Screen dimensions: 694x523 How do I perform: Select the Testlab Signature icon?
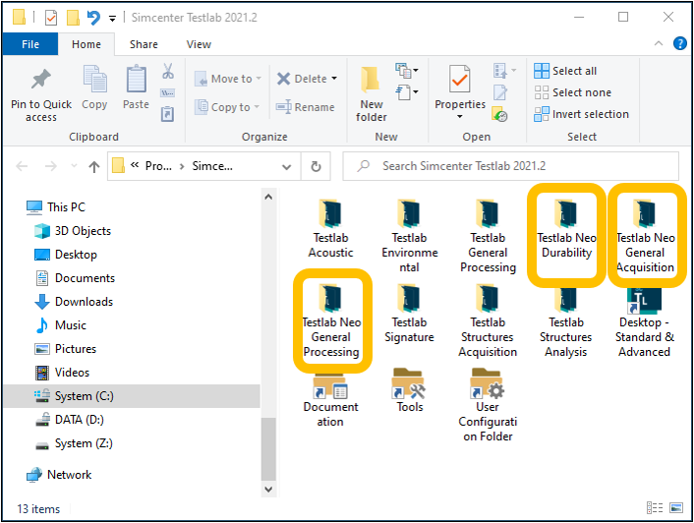[x=409, y=313]
